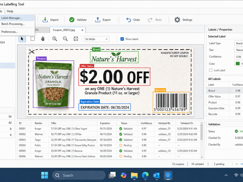Click the Undo arrow icon
This screenshot has width=243, height=182.
128,20
